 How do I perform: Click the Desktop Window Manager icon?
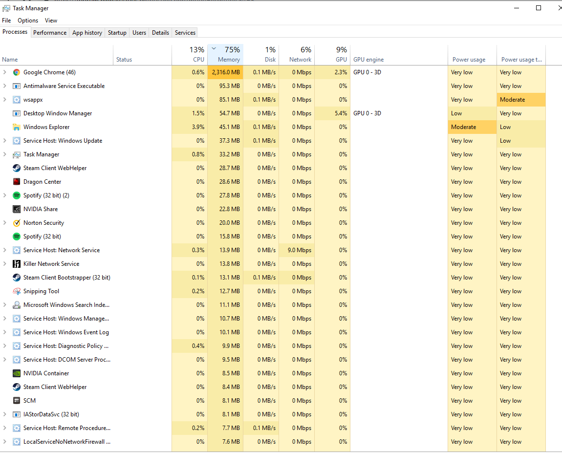[x=17, y=113]
